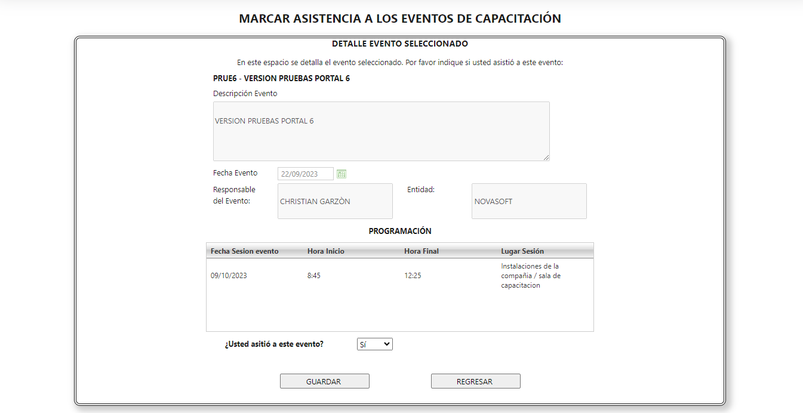803x413 pixels.
Task: Click the Lugar Sesión header cell
Action: coord(522,251)
